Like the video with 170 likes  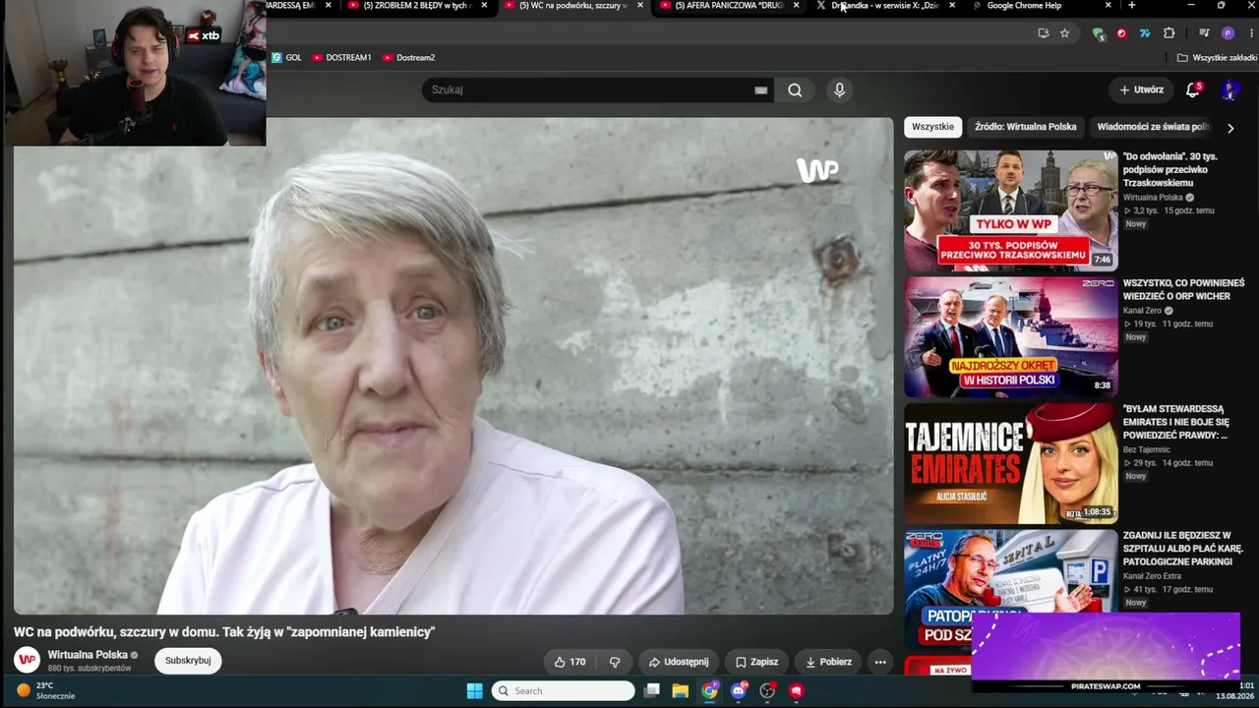pyautogui.click(x=570, y=662)
